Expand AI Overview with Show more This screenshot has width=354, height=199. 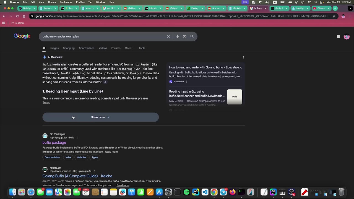click(101, 117)
